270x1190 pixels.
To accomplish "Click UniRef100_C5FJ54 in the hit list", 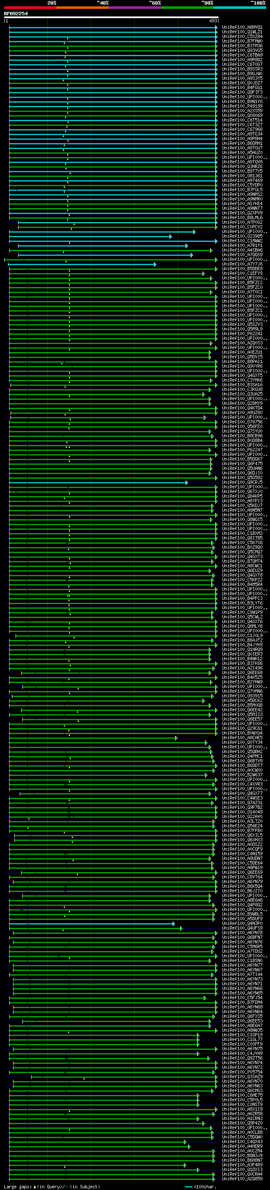I will coord(242,998).
